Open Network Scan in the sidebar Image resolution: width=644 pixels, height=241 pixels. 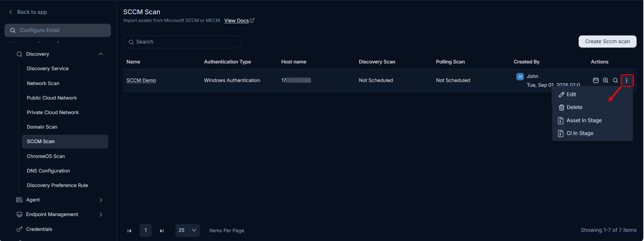pyautogui.click(x=43, y=83)
